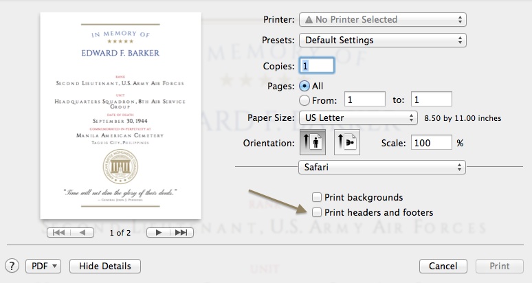Click the Hide Details button
532x283 pixels.
105,266
